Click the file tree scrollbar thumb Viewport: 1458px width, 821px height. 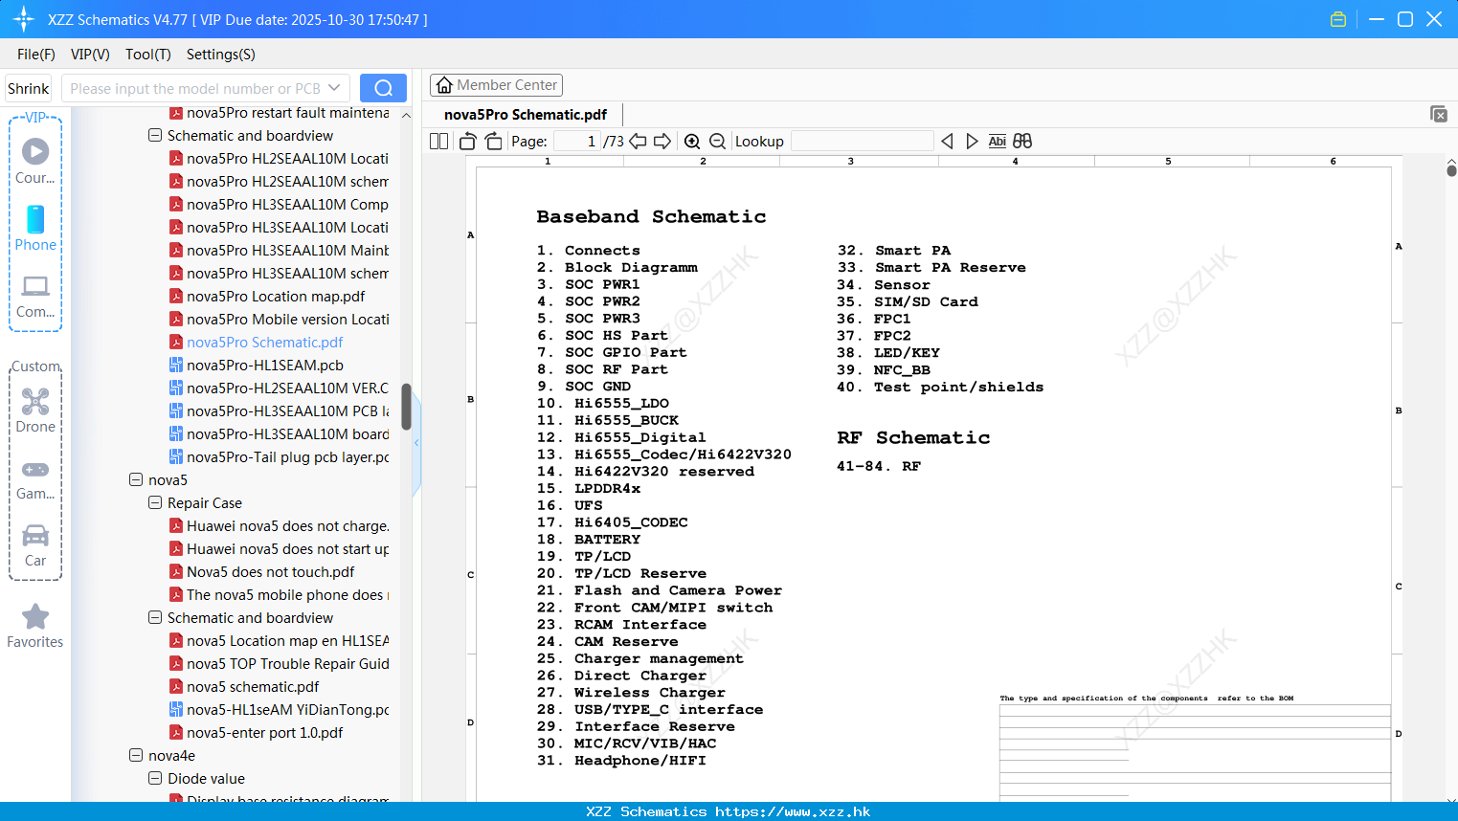click(x=406, y=408)
